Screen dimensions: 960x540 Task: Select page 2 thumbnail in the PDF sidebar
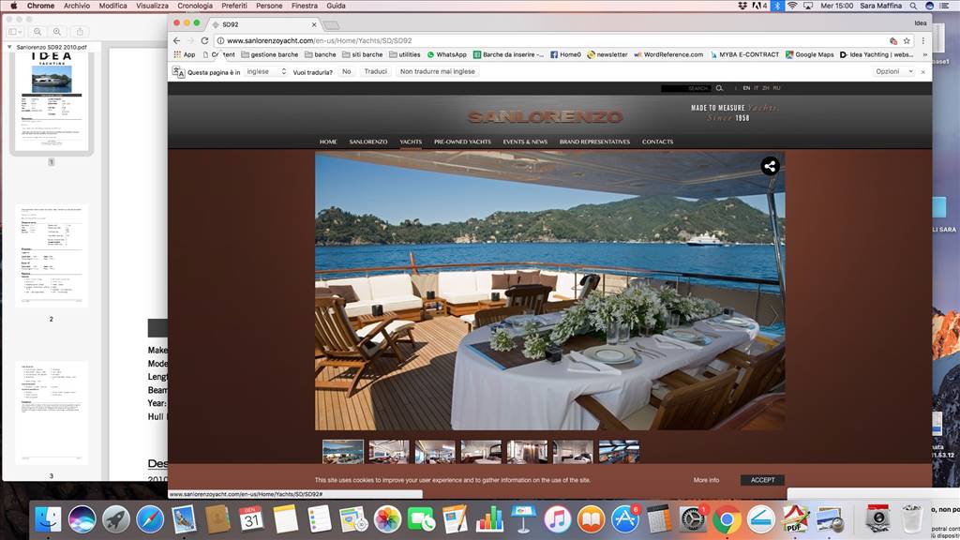[52, 256]
